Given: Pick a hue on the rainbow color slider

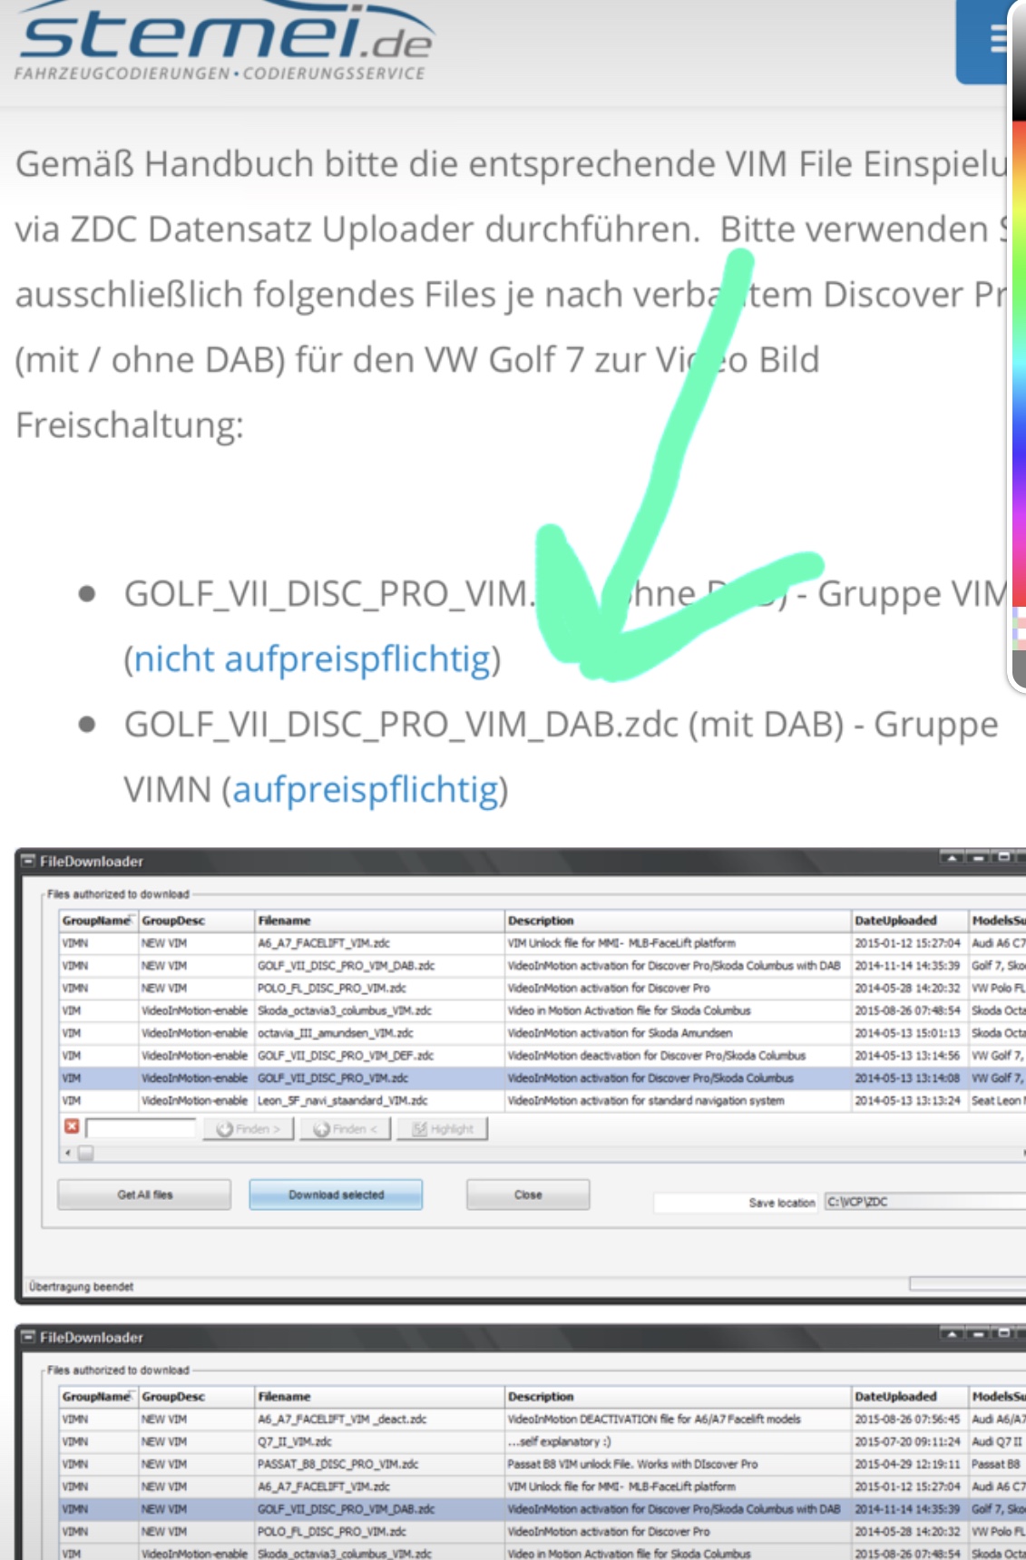Looking at the screenshot, I should coord(1019,363).
